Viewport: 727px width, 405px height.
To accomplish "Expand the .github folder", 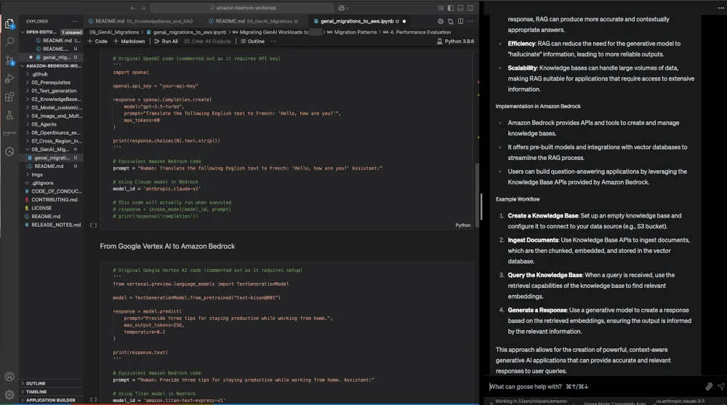I will click(x=39, y=74).
